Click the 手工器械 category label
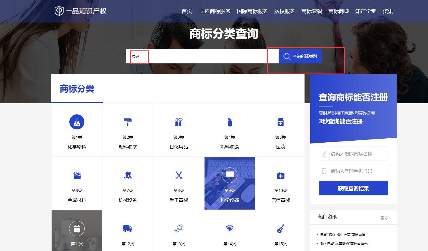Image resolution: width=428 pixels, height=251 pixels. point(179,200)
